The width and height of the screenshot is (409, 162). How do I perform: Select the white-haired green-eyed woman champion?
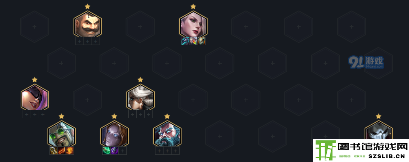(193, 25)
